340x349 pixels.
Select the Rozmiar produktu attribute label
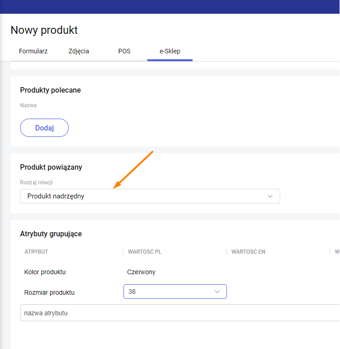[x=49, y=292]
